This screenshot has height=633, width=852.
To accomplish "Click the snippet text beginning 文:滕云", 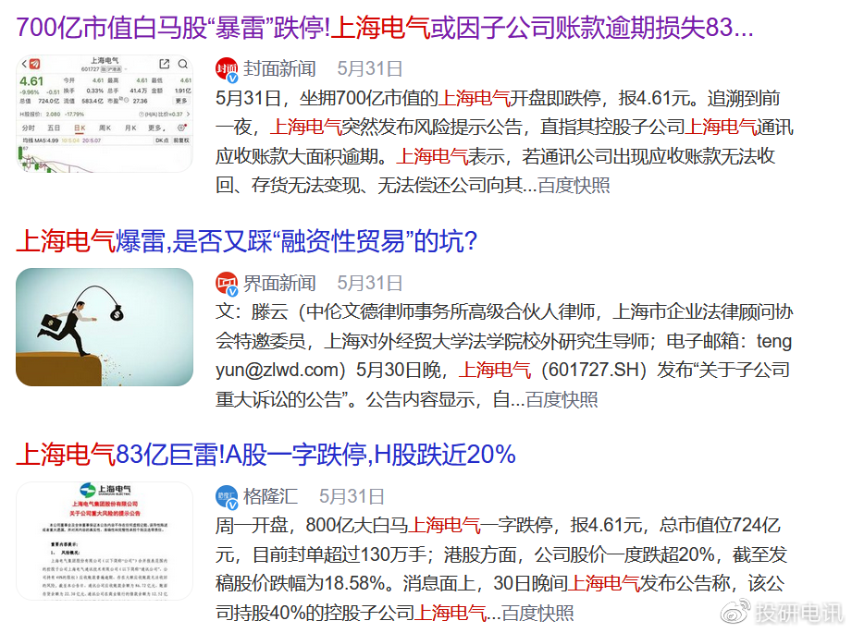I will tap(504, 356).
